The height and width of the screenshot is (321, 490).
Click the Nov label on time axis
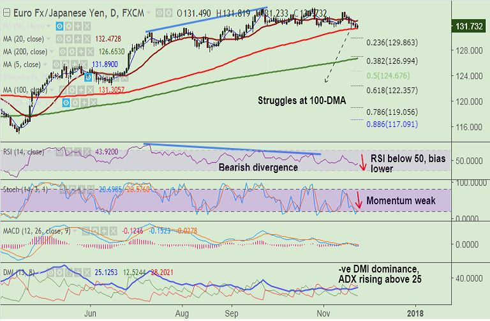pos(323,313)
